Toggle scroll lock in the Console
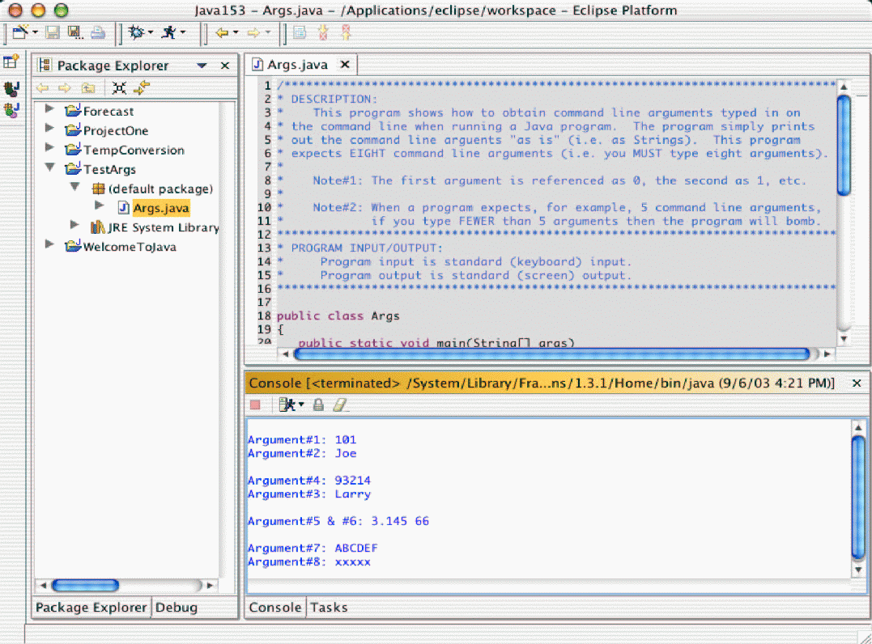The width and height of the screenshot is (872, 644). [317, 405]
